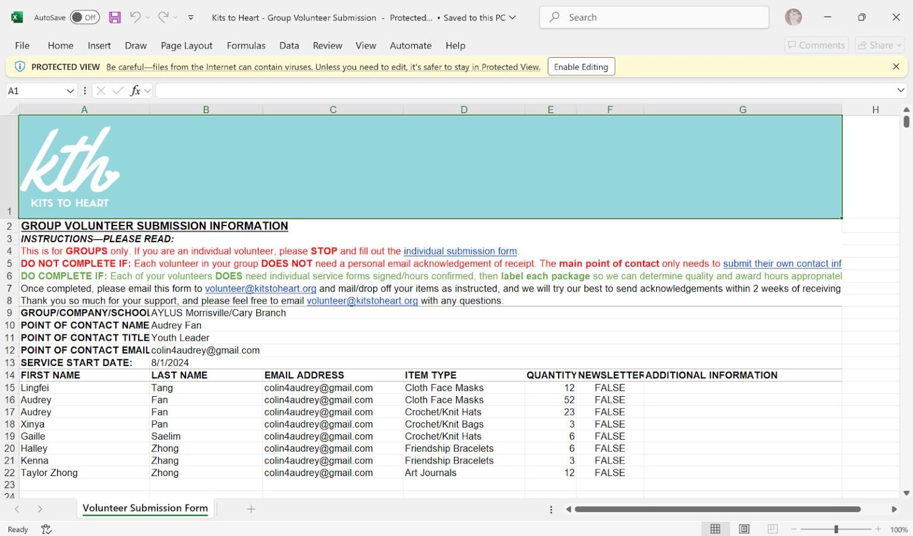This screenshot has width=913, height=536.
Task: Close the Protected View message bar
Action: pyautogui.click(x=896, y=67)
